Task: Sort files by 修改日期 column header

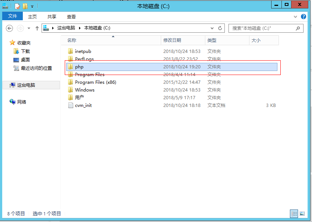Action: 172,40
